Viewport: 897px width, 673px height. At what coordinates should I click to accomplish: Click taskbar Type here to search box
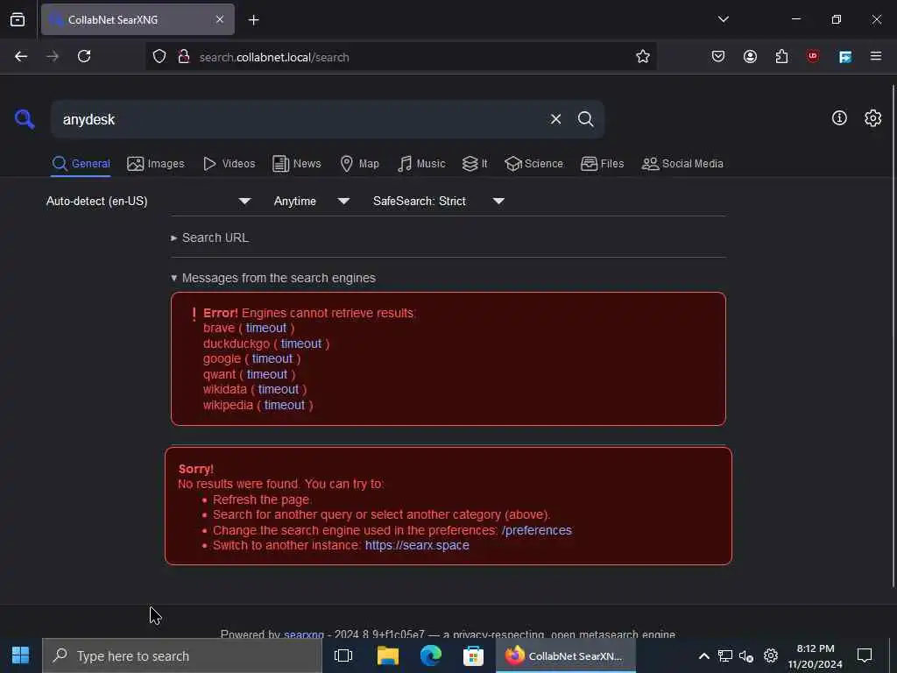(x=182, y=655)
